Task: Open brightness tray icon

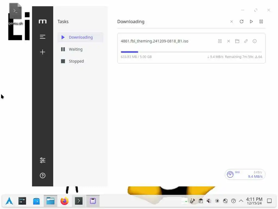Action: [217, 201]
